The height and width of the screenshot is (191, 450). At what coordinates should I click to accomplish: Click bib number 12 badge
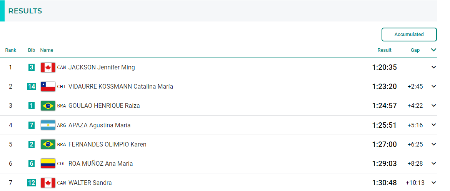32,183
